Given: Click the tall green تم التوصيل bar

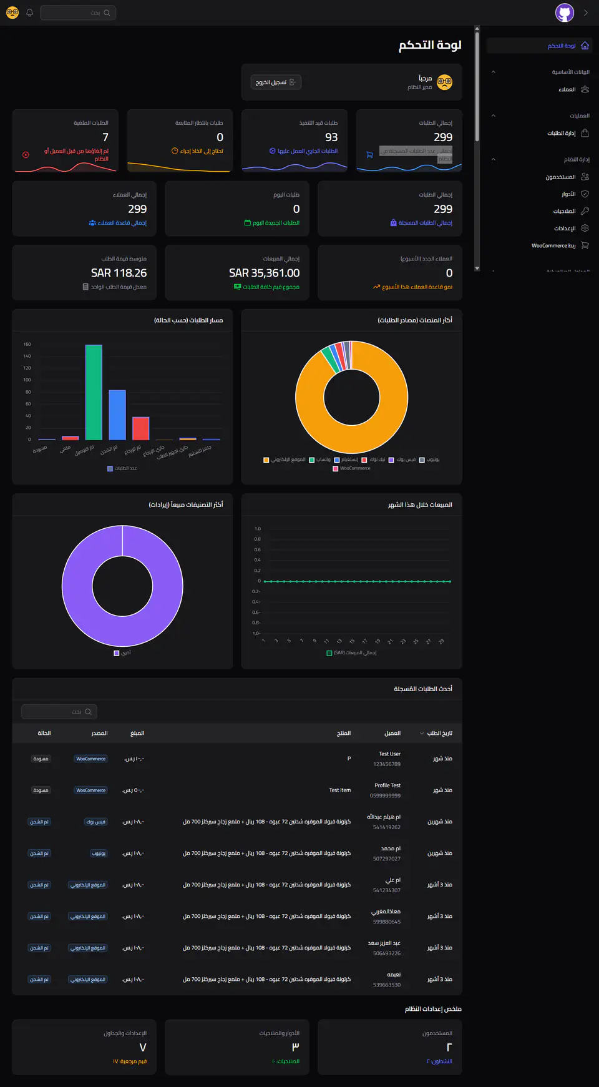Looking at the screenshot, I should tap(94, 392).
